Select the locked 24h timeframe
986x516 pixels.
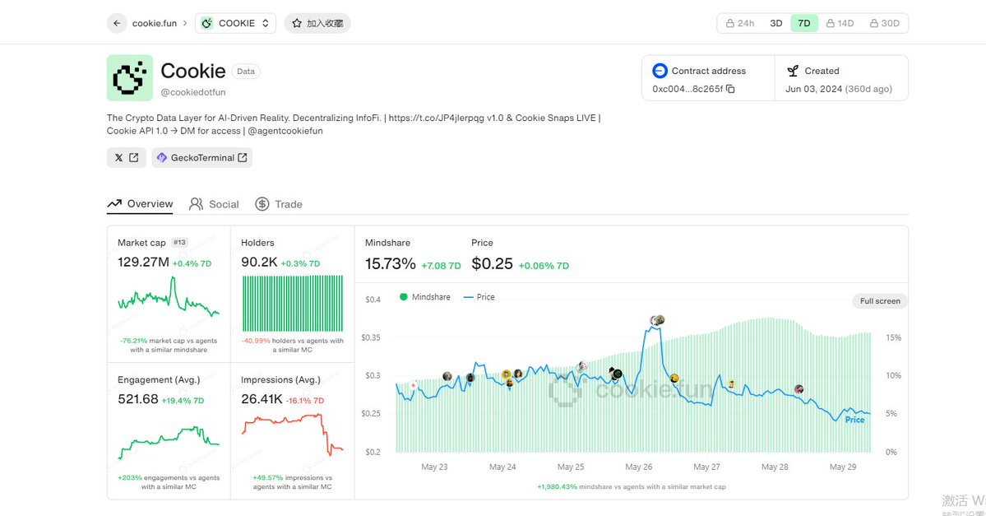pyautogui.click(x=740, y=23)
